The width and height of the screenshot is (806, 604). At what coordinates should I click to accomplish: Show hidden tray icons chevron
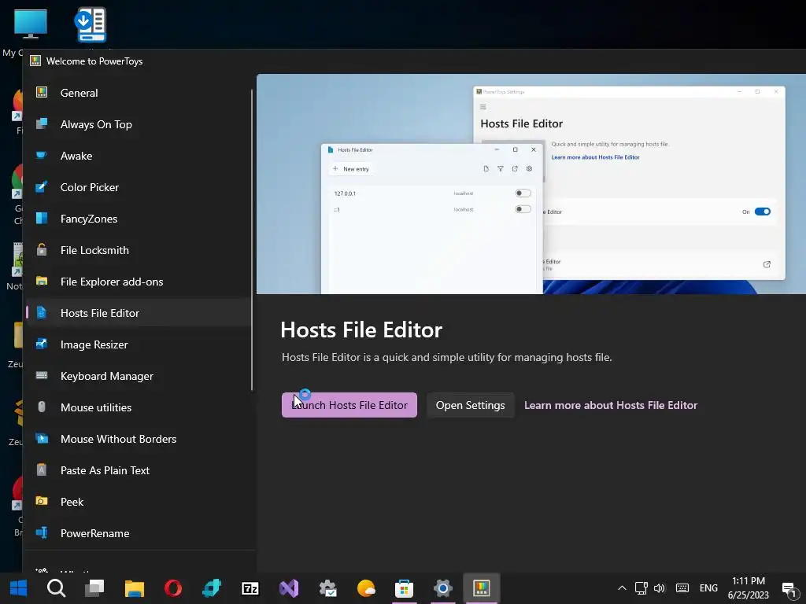[622, 588]
